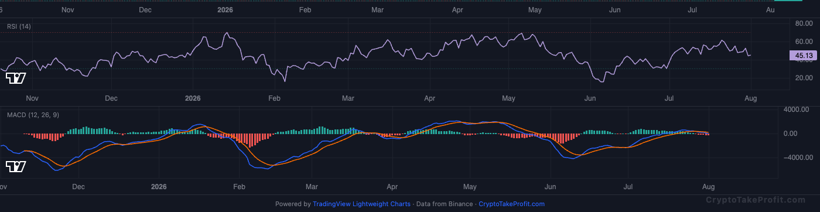Click the Aug label on RSI time axis
Screen dimensions: 820x212
(x=750, y=98)
